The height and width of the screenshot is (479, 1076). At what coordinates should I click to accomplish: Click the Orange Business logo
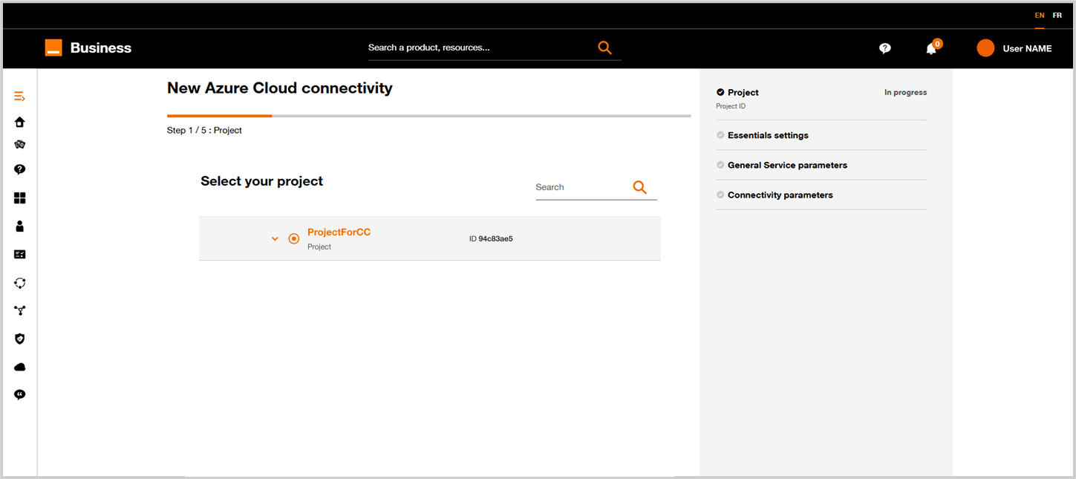53,48
